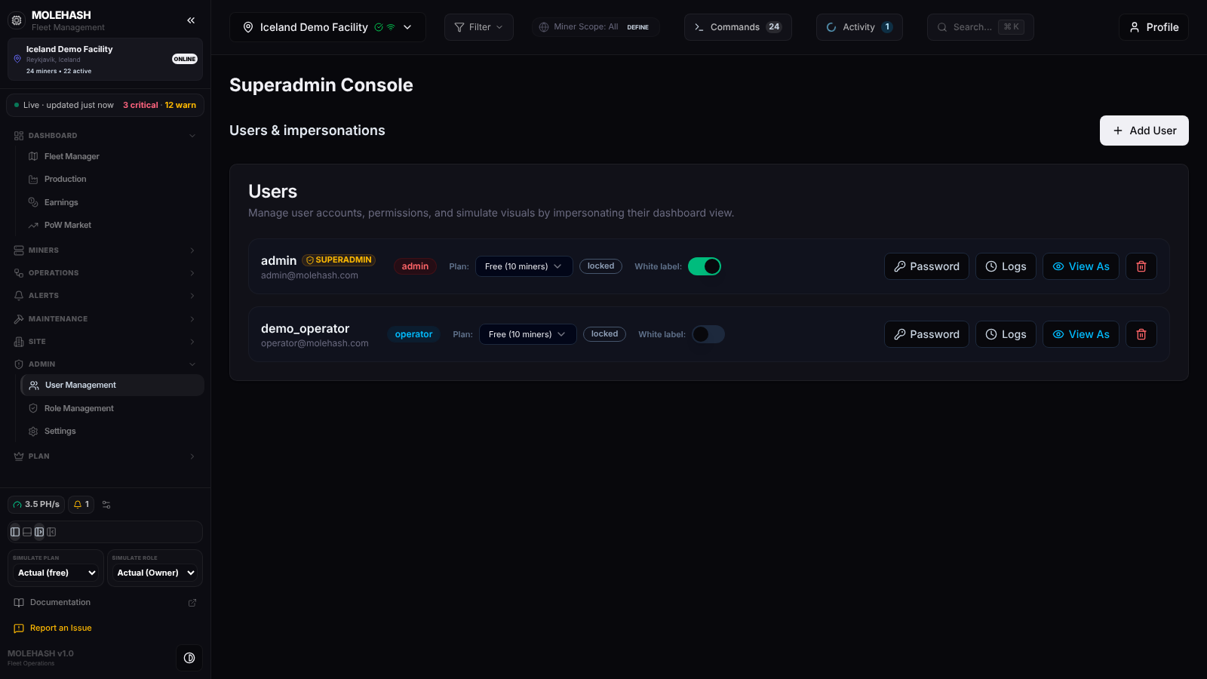Select the left sidebar panel layout icon
The height and width of the screenshot is (679, 1207).
(15, 532)
